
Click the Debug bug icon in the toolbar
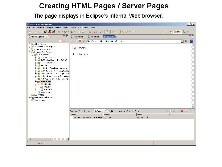tap(59, 32)
